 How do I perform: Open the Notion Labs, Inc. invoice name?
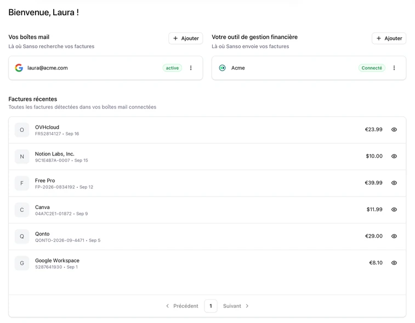tap(54, 154)
